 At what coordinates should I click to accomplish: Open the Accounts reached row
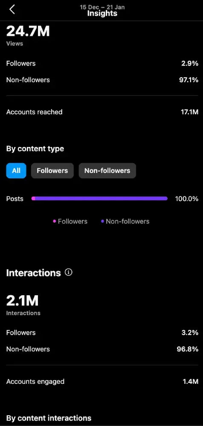(x=102, y=112)
